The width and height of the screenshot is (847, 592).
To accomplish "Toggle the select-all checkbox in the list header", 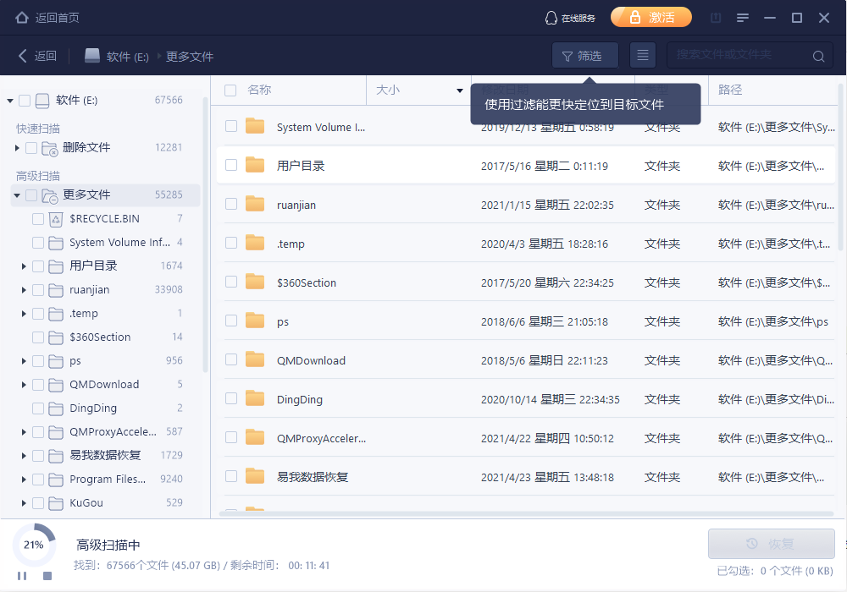I will [x=230, y=90].
